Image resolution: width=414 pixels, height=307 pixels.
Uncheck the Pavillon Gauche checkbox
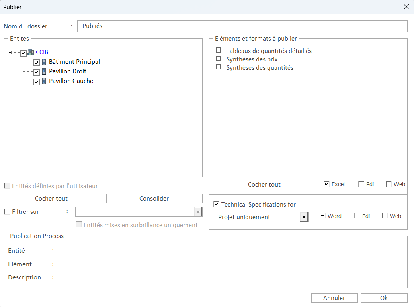point(37,81)
